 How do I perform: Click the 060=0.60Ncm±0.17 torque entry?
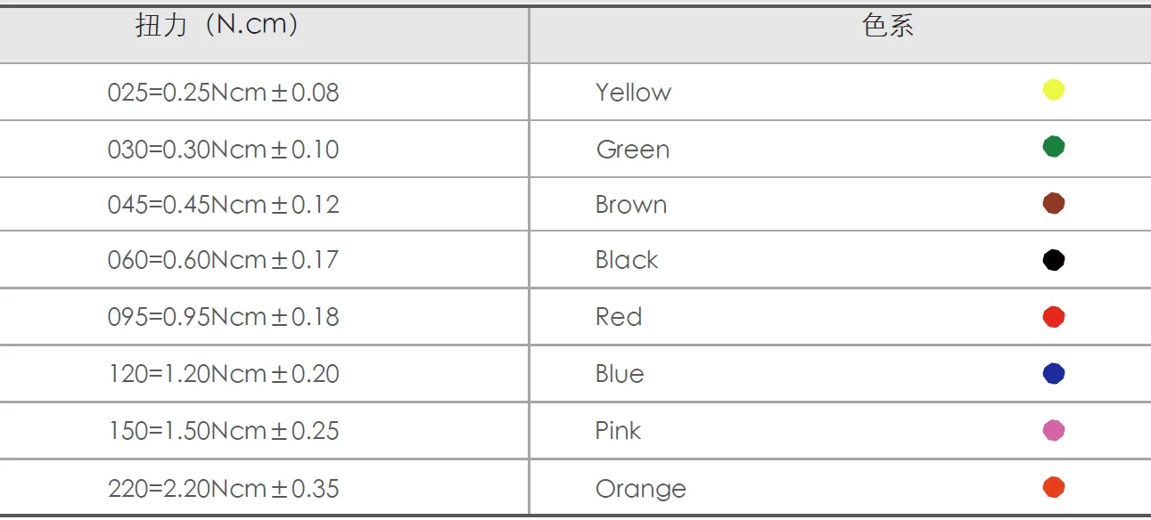point(223,260)
